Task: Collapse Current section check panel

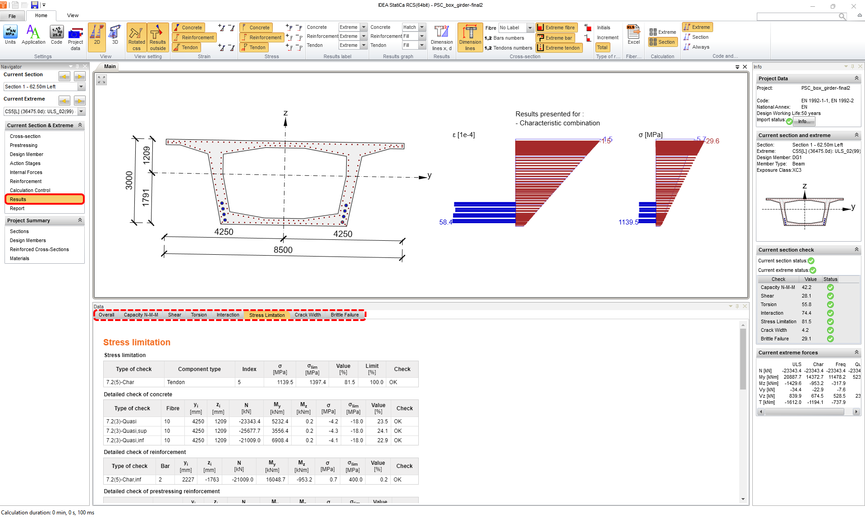Action: click(x=856, y=250)
